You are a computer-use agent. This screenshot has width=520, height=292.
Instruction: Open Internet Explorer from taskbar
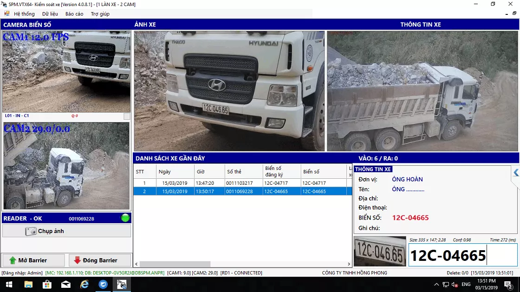tap(84, 285)
